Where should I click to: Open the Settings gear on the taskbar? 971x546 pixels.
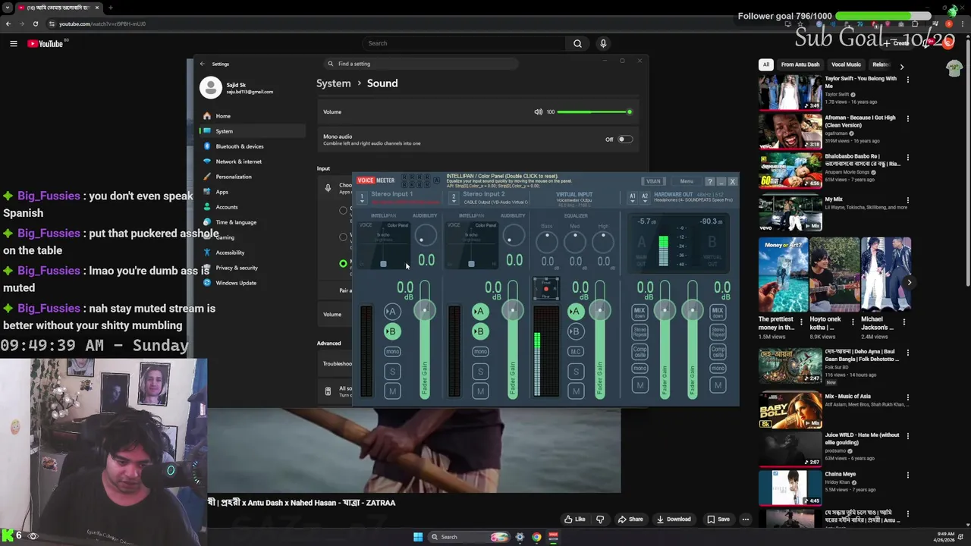tap(520, 537)
